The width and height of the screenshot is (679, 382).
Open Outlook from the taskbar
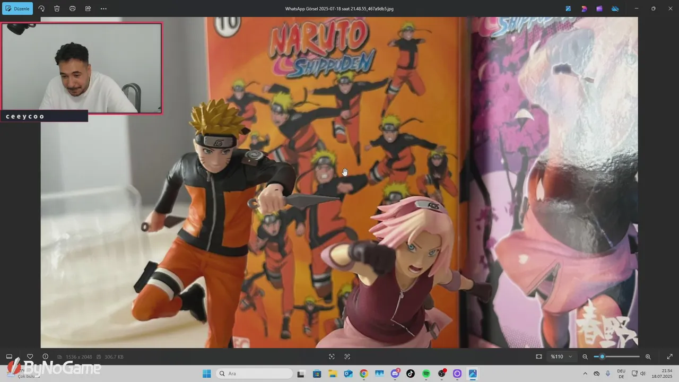pos(348,374)
